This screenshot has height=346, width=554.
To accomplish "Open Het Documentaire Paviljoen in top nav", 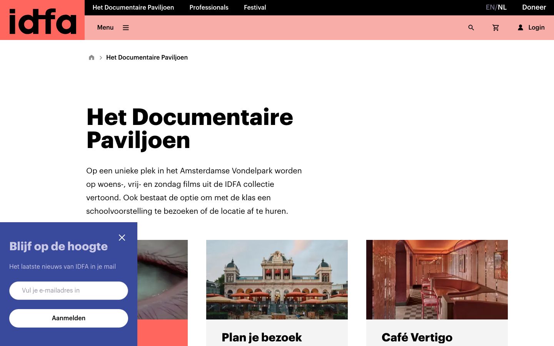I will (133, 7).
